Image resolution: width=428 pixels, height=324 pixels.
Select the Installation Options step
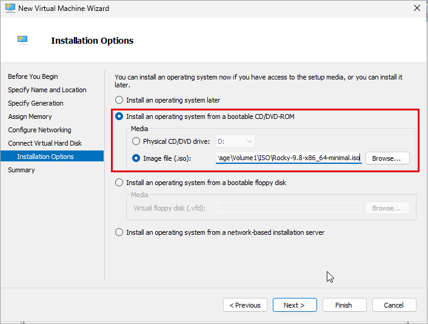(52, 156)
